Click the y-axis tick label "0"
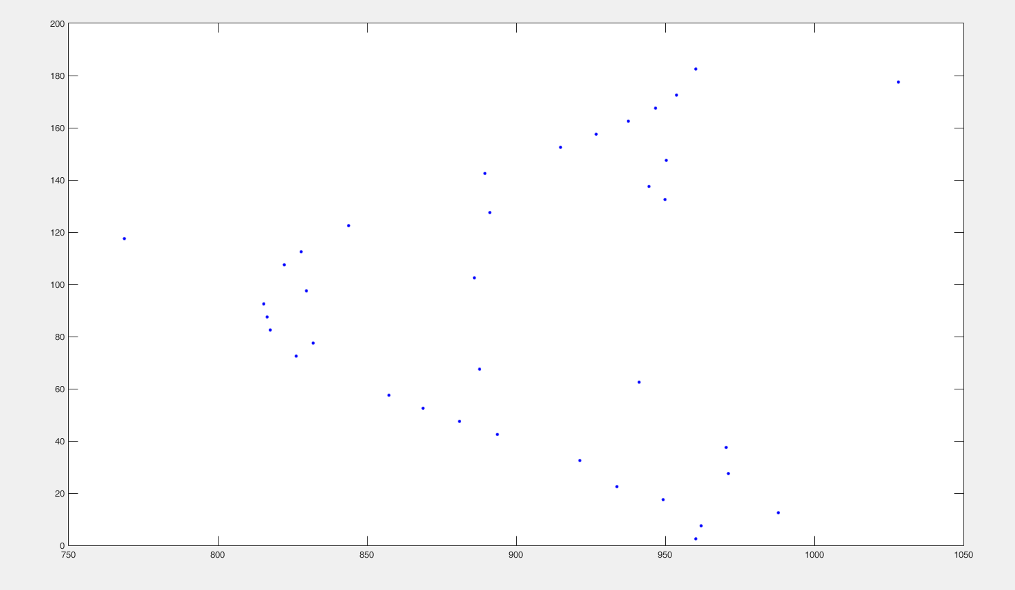Image resolution: width=1015 pixels, height=590 pixels. pos(62,546)
